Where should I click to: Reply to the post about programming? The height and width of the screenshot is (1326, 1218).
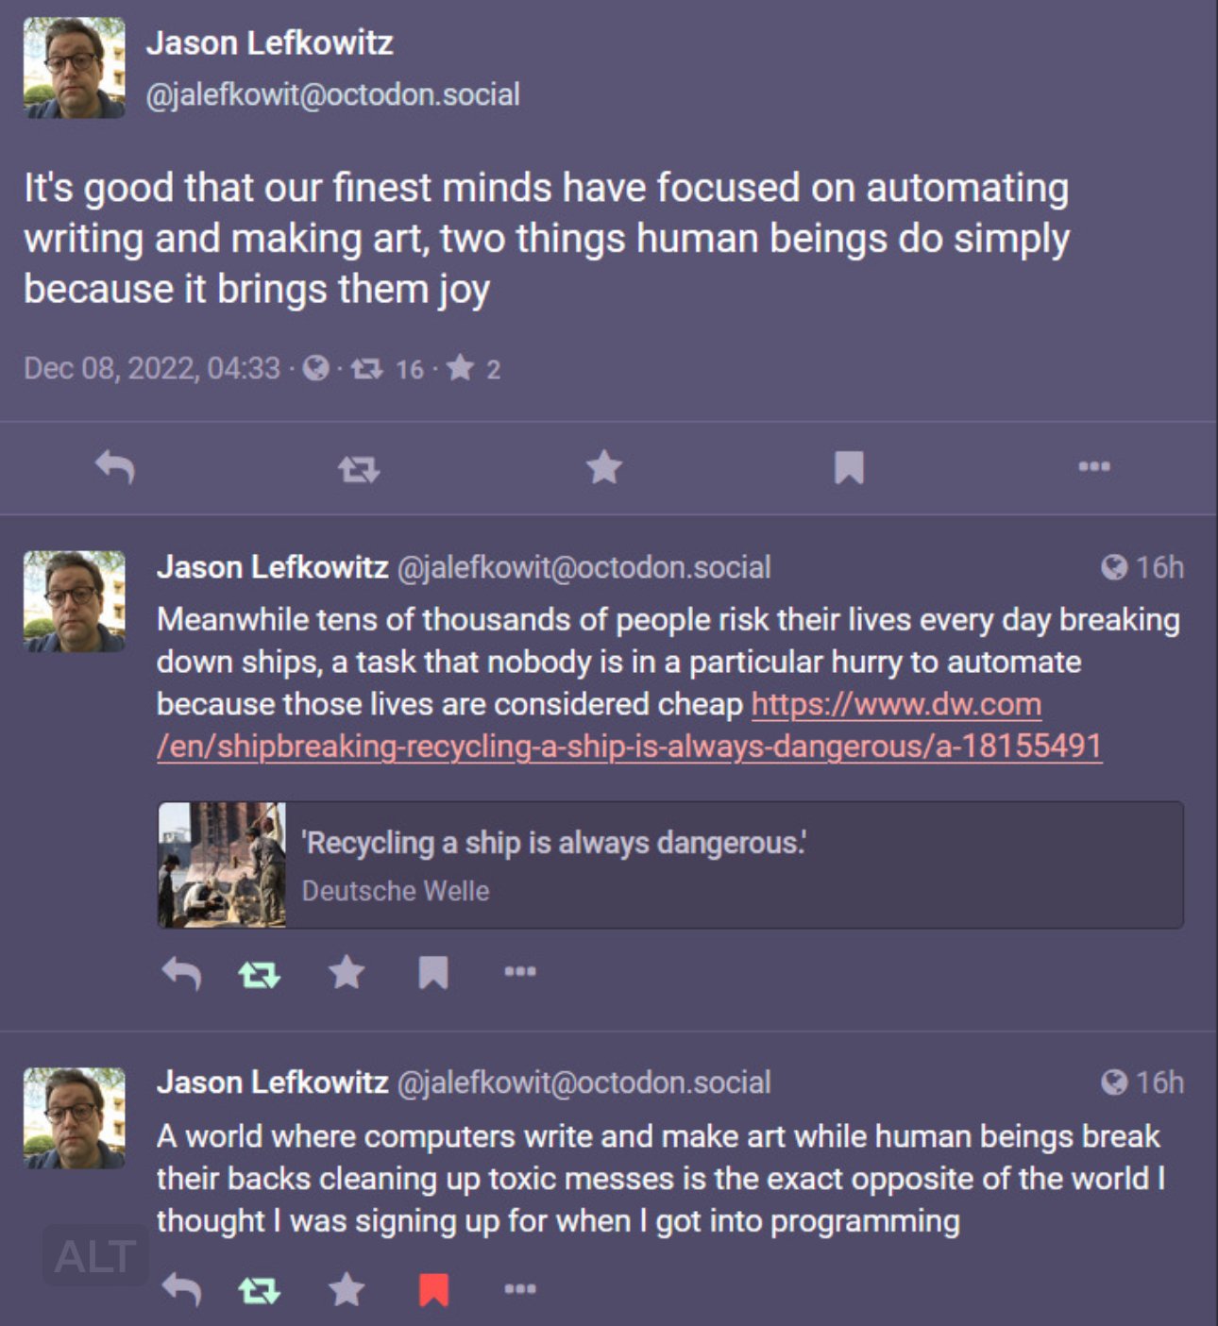point(181,1289)
